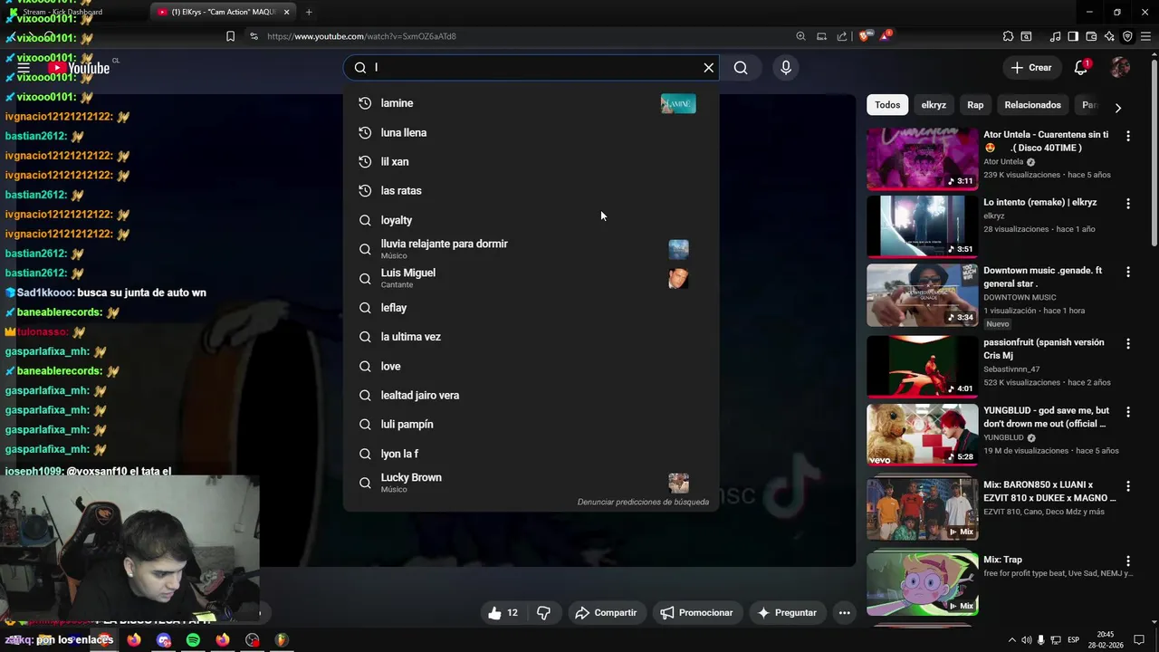Screen dimensions: 1159x652
Task: Toggle the browser sidebar panel icon
Action: click(1073, 36)
